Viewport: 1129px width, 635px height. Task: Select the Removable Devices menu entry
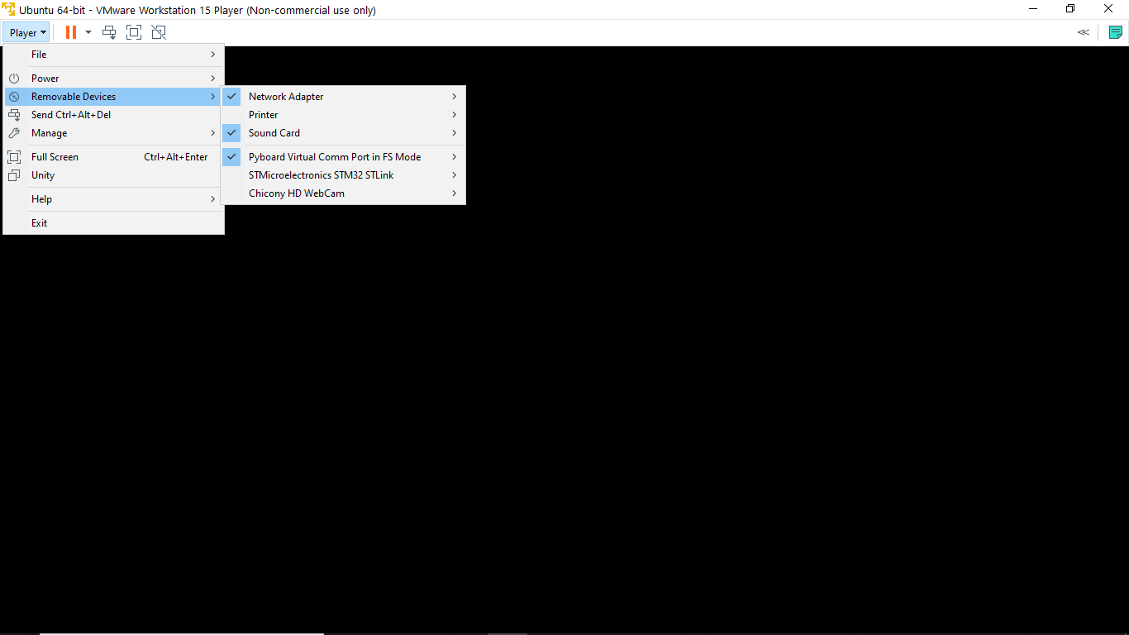[114, 97]
